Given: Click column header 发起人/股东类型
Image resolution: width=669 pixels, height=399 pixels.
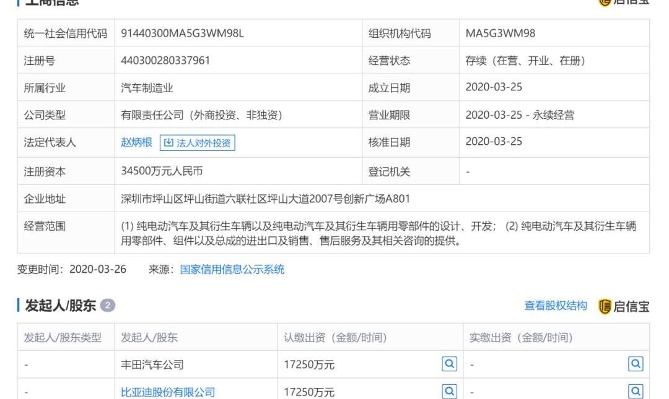Looking at the screenshot, I should tap(63, 338).
